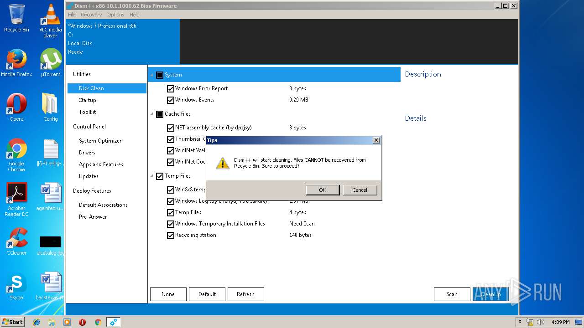The height and width of the screenshot is (328, 584).
Task: Open the Recovery menu
Action: click(91, 15)
